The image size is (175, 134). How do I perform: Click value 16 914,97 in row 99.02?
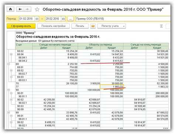pyautogui.click(x=140, y=122)
